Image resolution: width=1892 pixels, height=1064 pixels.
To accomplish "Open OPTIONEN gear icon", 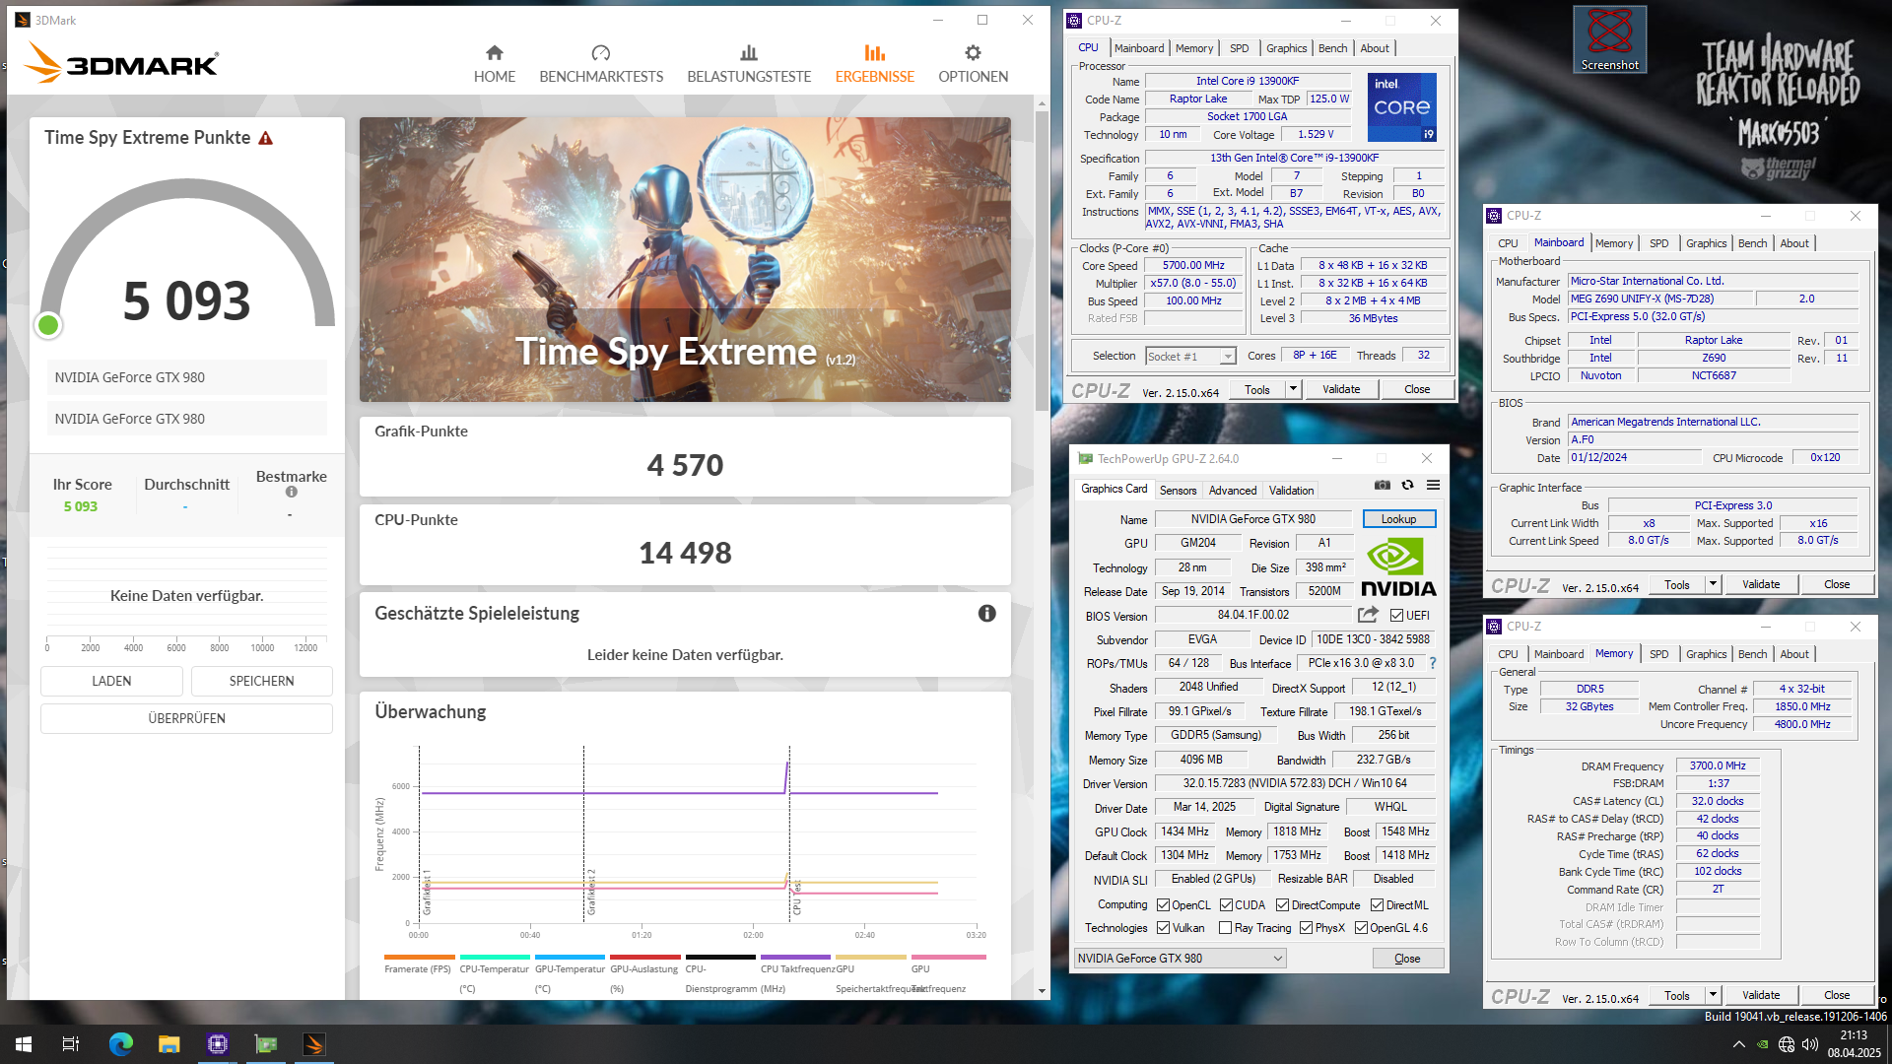I will tap(973, 52).
